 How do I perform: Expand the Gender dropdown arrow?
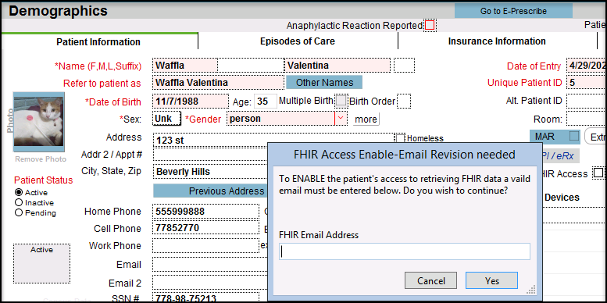341,118
